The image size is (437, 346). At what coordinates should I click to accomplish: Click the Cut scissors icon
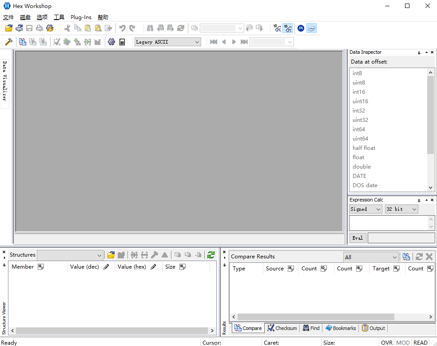coord(67,28)
